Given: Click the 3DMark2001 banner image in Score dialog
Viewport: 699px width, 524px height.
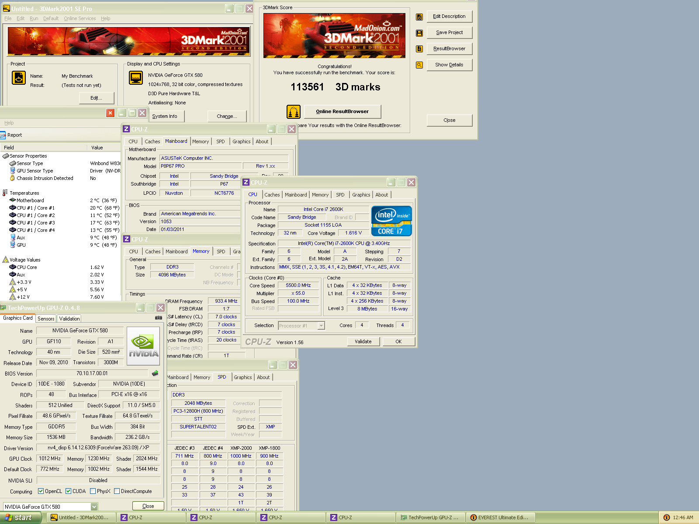Looking at the screenshot, I should point(334,35).
